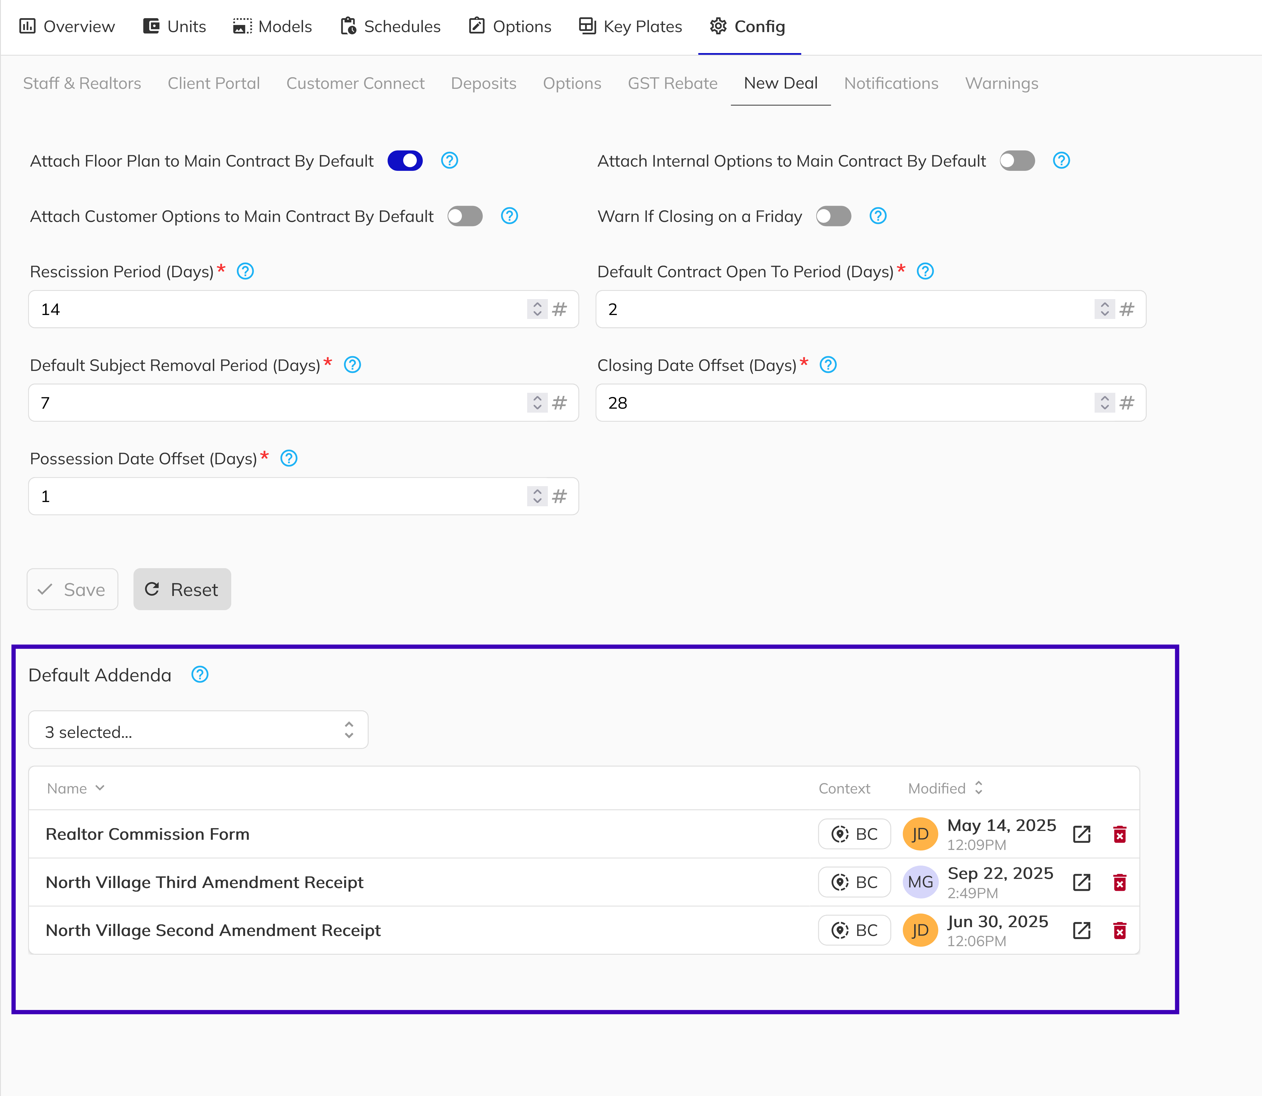Click MG avatar on Third Amendment Receipt row
The width and height of the screenshot is (1262, 1096).
tap(920, 883)
